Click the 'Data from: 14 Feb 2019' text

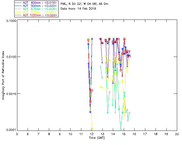click(x=78, y=9)
